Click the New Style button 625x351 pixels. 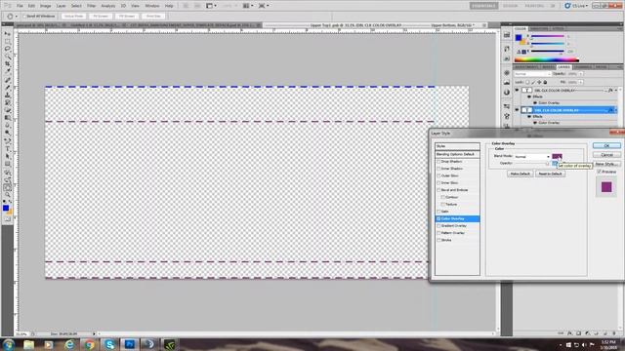tap(606, 164)
